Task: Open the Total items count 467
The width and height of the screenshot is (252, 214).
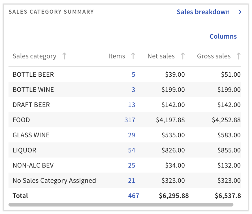Action: click(133, 196)
